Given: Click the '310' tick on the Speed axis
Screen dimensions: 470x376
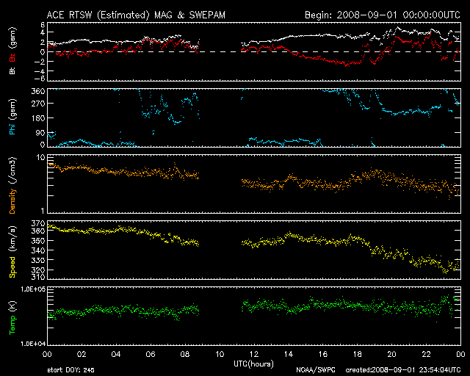Looking at the screenshot, I should coord(38,276).
